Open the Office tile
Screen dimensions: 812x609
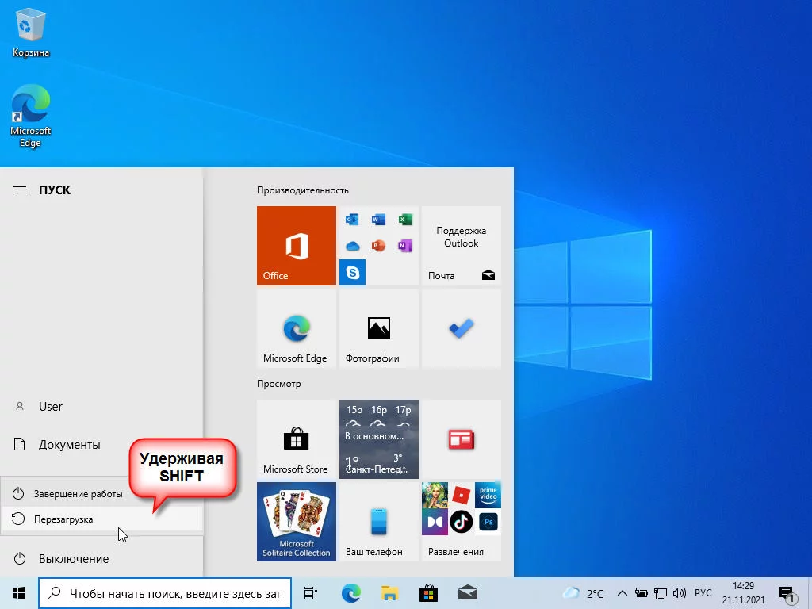[297, 246]
